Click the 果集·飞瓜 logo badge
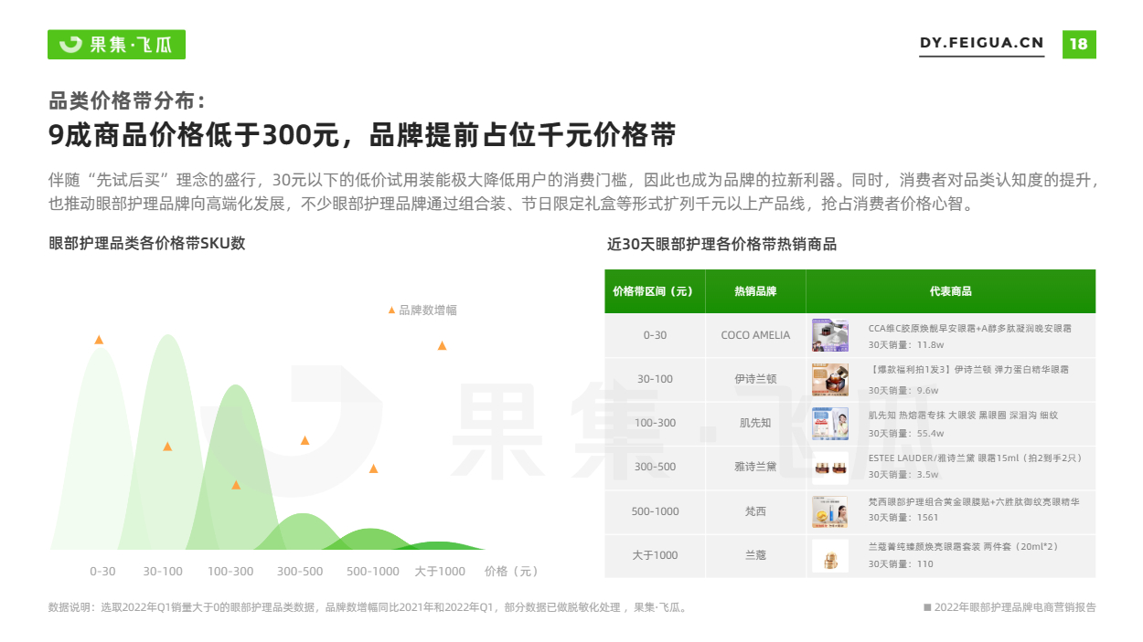Screen dimensions: 1143x642 pos(116,44)
